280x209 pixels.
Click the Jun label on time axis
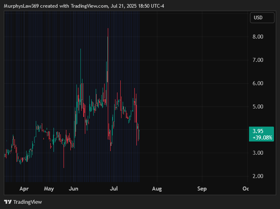(73, 189)
